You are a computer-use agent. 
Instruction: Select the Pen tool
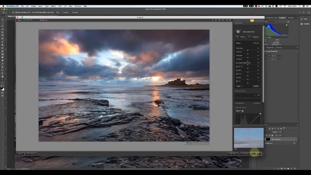[x=2, y=64]
